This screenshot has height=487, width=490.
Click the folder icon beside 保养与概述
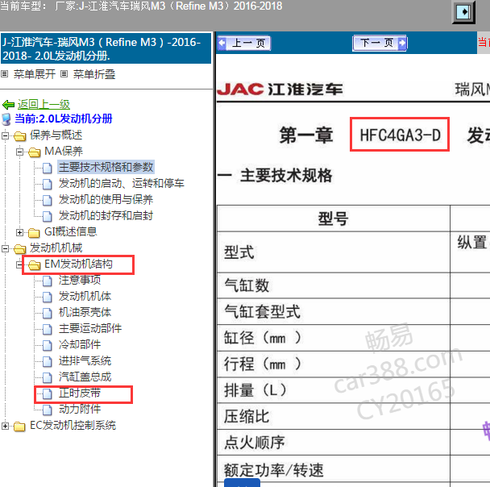19,136
